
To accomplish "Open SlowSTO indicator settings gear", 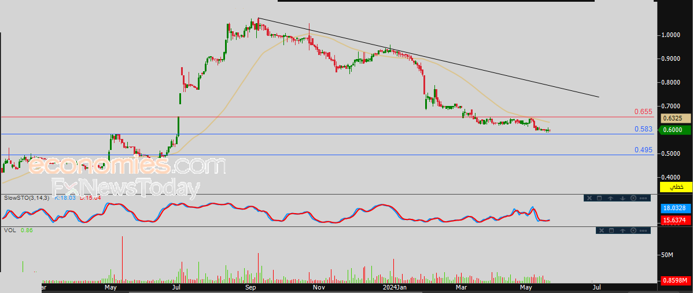I will pyautogui.click(x=633, y=198).
